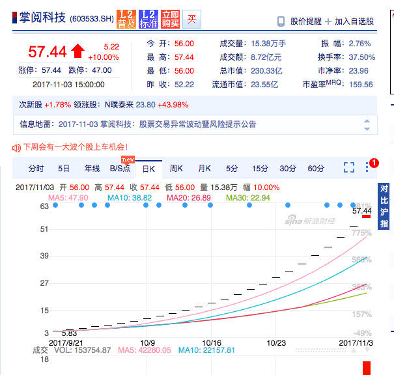Image resolution: width=394 pixels, height=375 pixels.
Task: Select the 日K tab
Action: (148, 169)
